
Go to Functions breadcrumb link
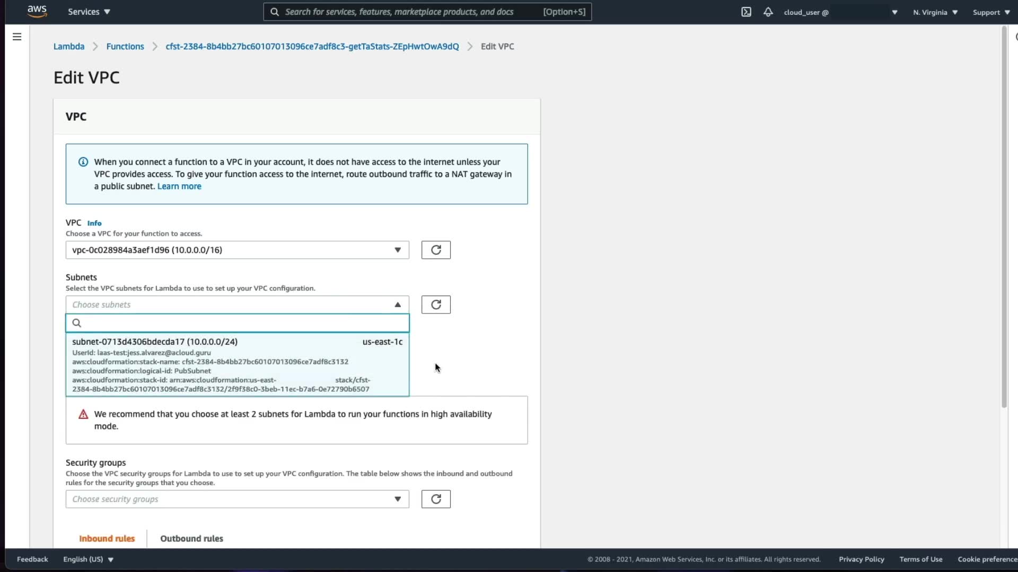coord(125,47)
